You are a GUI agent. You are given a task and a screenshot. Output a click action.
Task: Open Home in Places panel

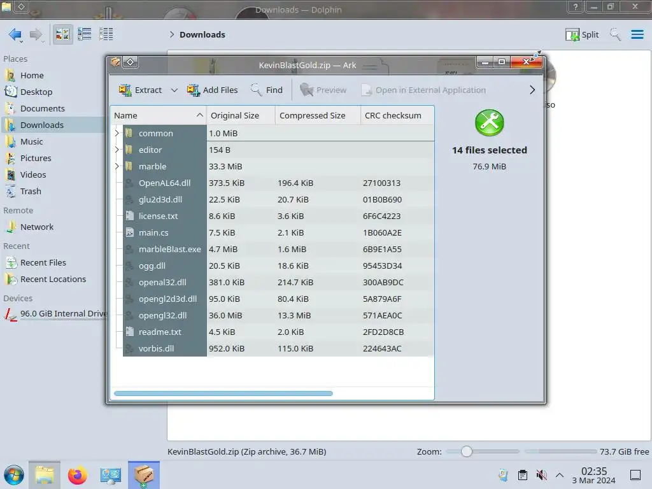(53, 75)
